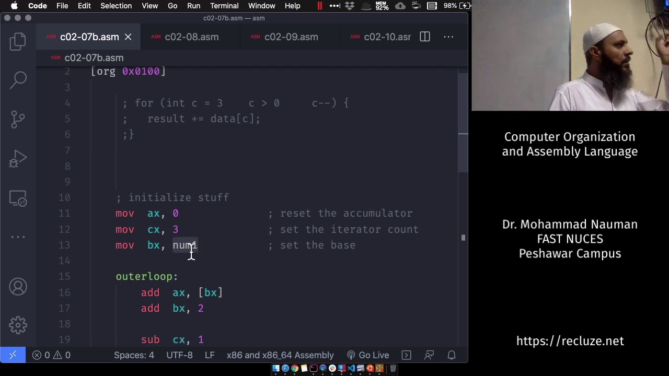This screenshot has width=669, height=376.
Task: Show additional views ellipsis in activity bar
Action: [x=18, y=237]
